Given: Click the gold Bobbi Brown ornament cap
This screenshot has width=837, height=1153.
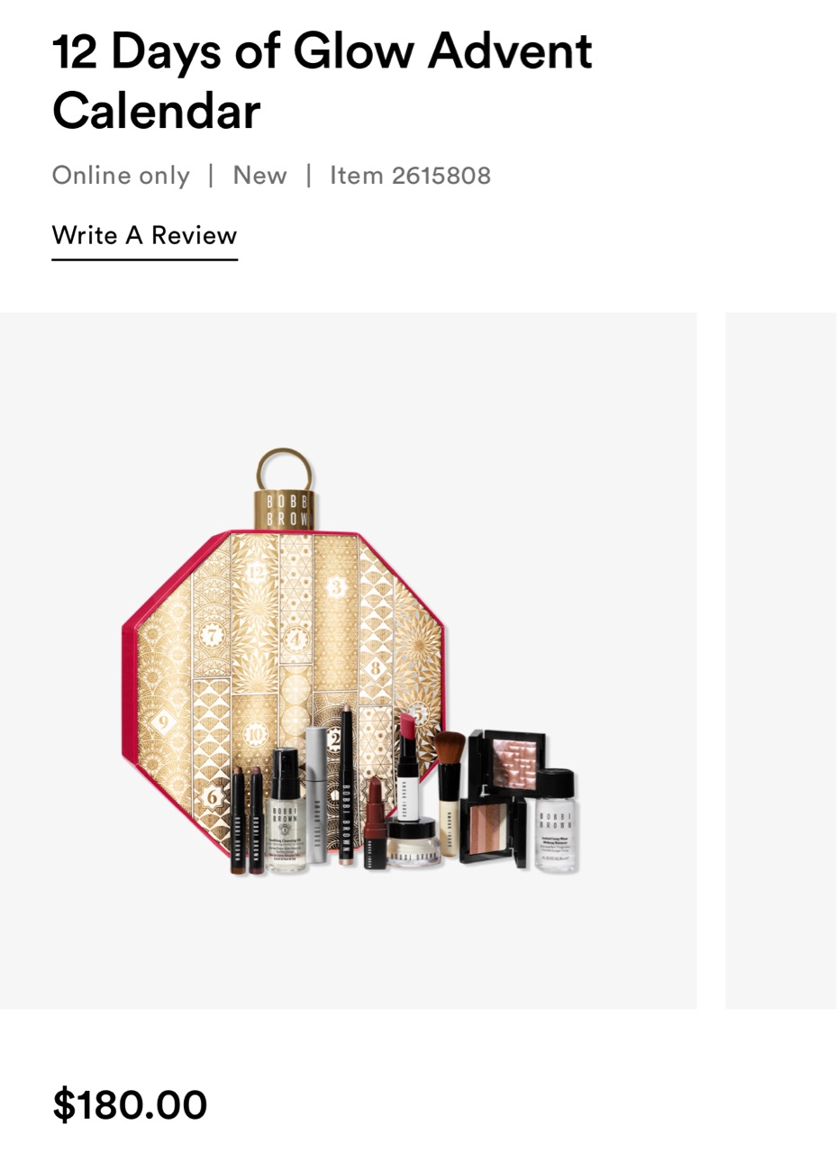Looking at the screenshot, I should (x=284, y=509).
